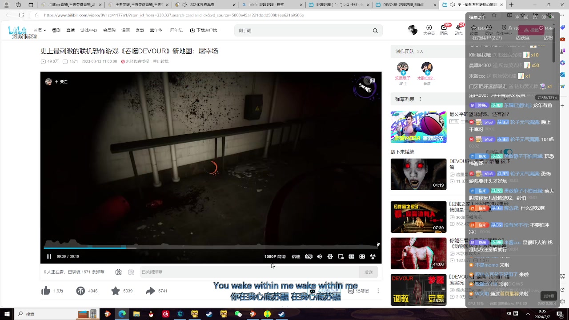Viewport: 569px width, 320px height.
Task: Open 大会员 icon in header
Action: click(x=429, y=30)
